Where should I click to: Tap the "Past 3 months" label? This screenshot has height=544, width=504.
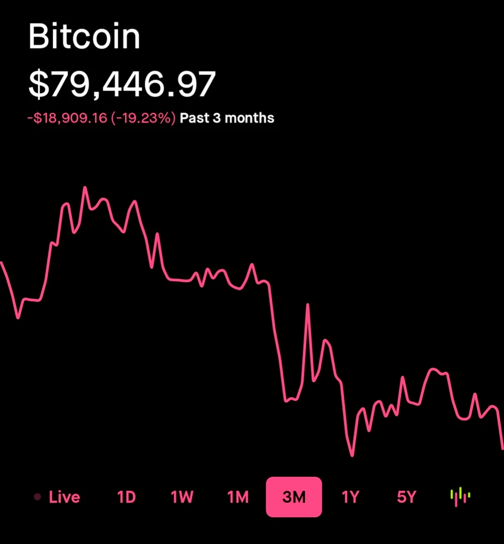click(x=227, y=118)
